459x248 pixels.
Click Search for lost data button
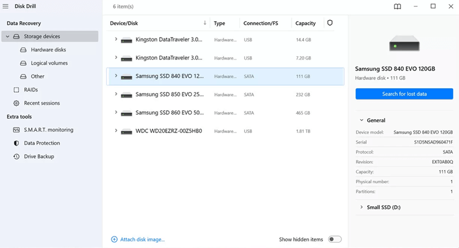point(404,94)
